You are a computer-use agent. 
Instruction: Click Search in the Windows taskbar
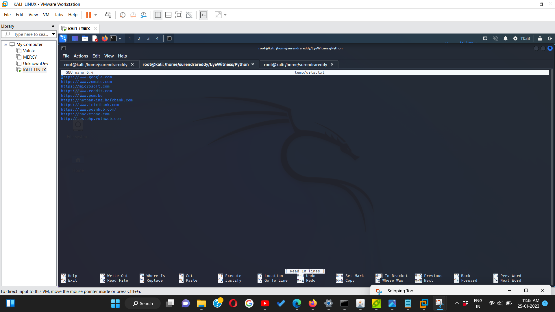click(x=142, y=303)
